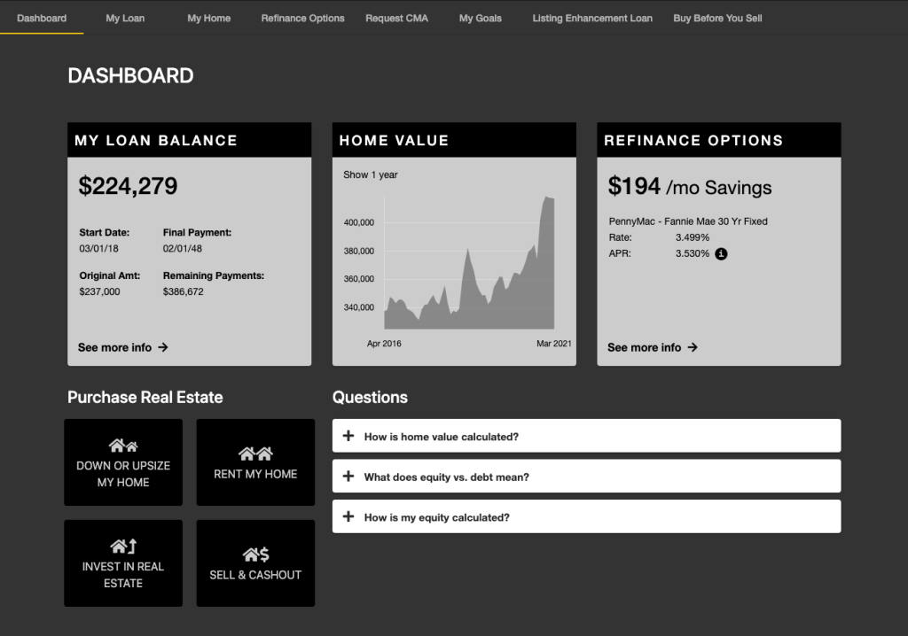Open the Request CMA tab

(396, 18)
